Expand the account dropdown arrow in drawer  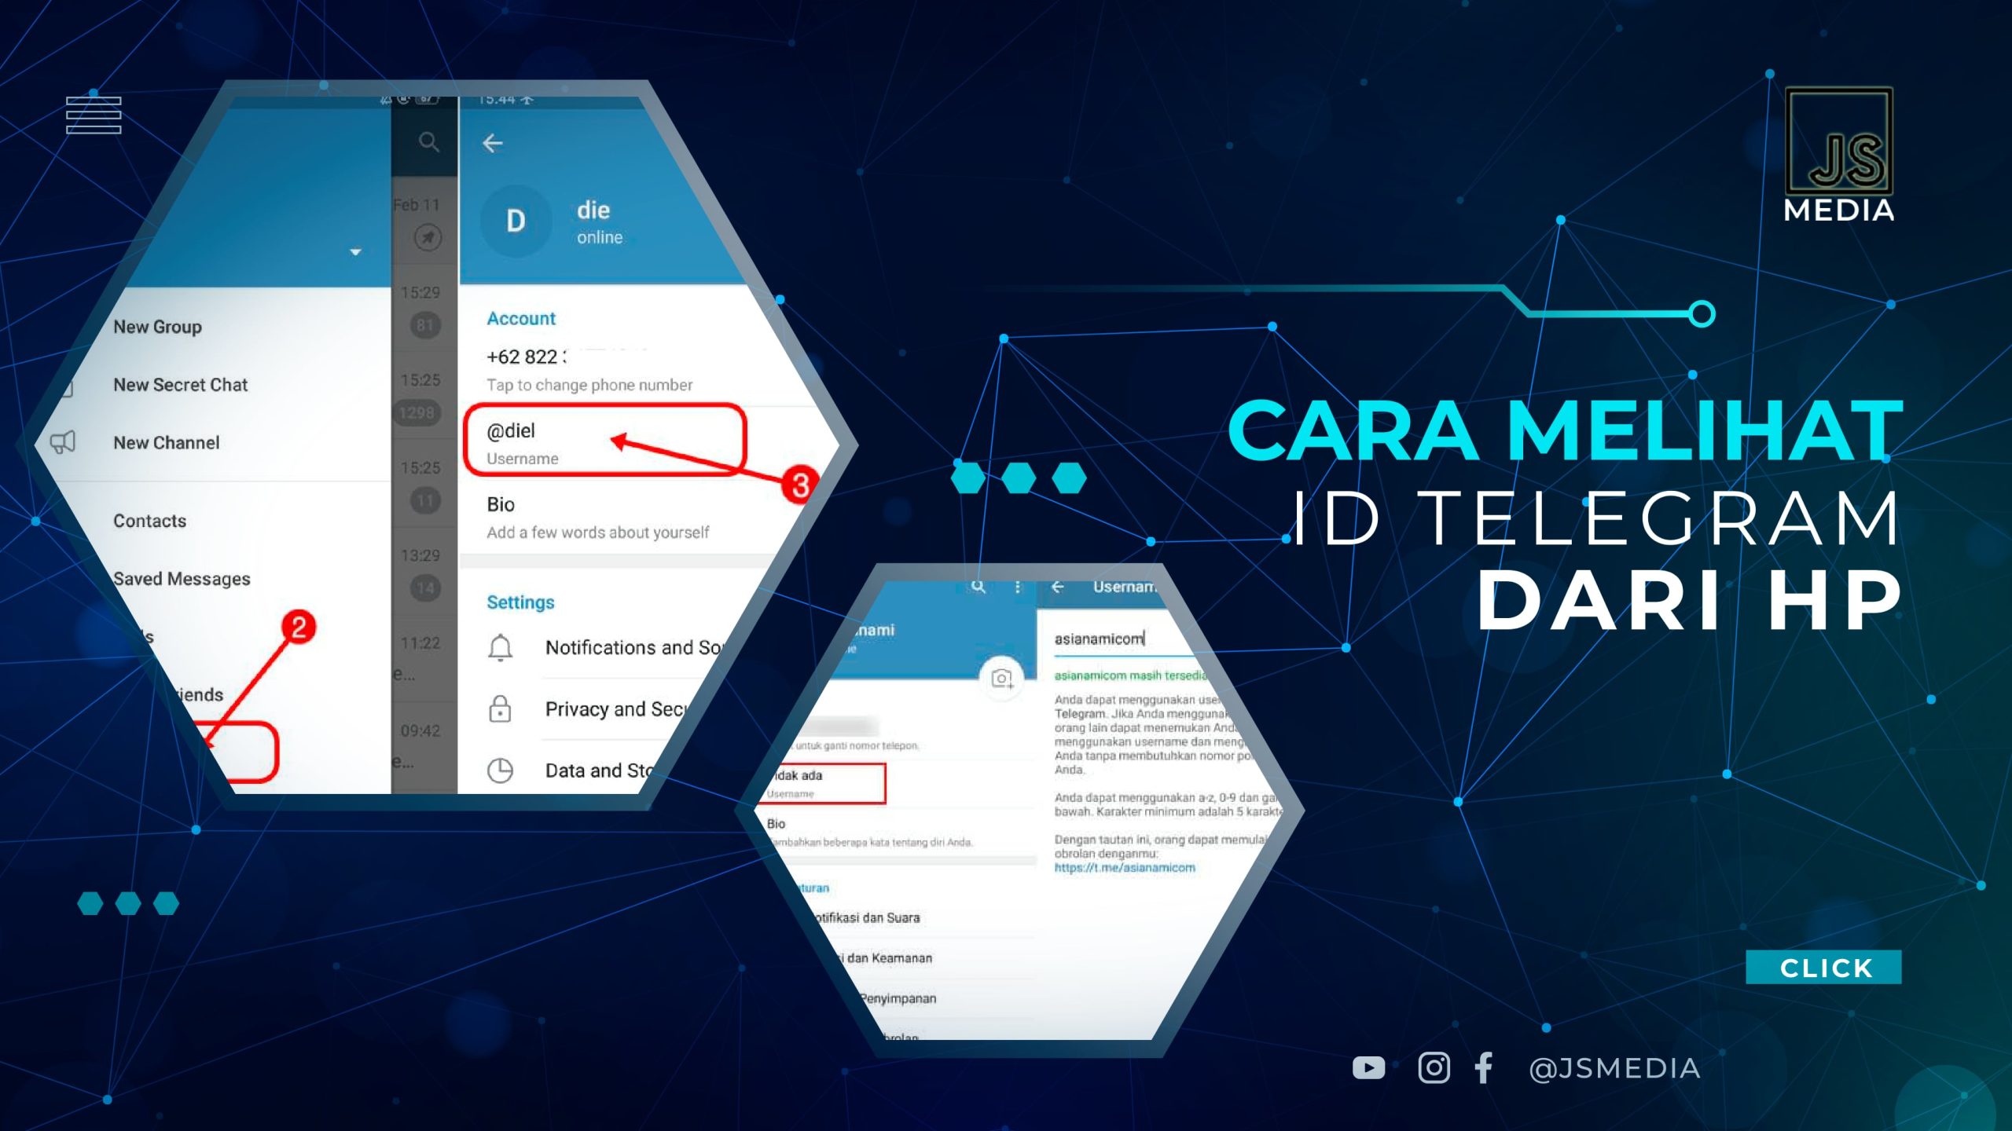point(355,252)
